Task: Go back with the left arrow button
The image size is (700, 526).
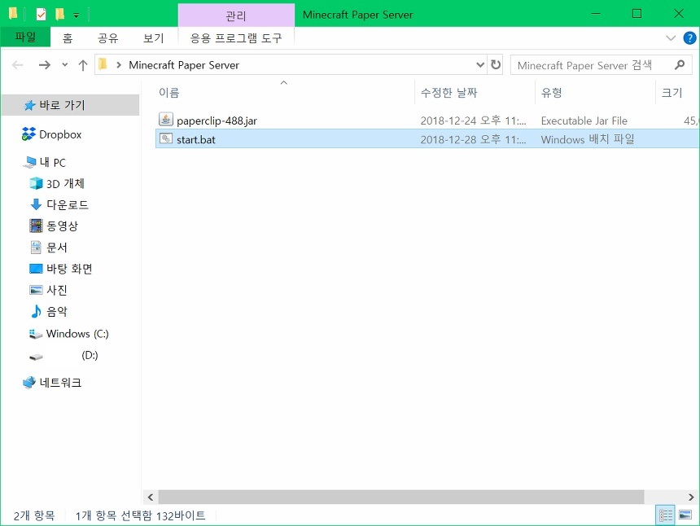Action: (18, 65)
